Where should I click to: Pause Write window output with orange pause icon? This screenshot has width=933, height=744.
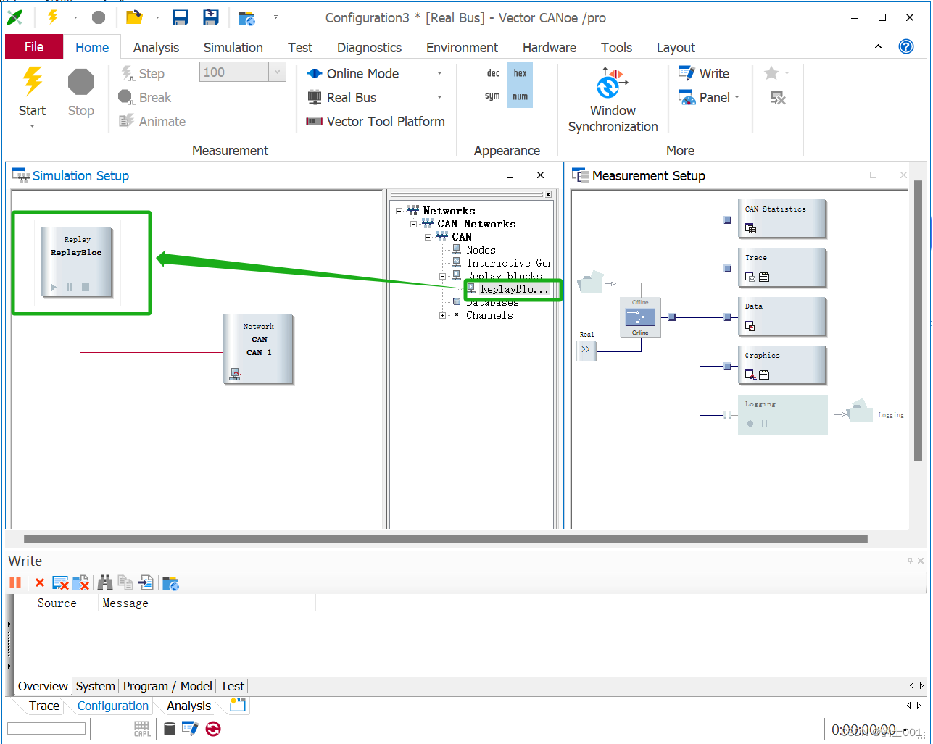coord(15,582)
